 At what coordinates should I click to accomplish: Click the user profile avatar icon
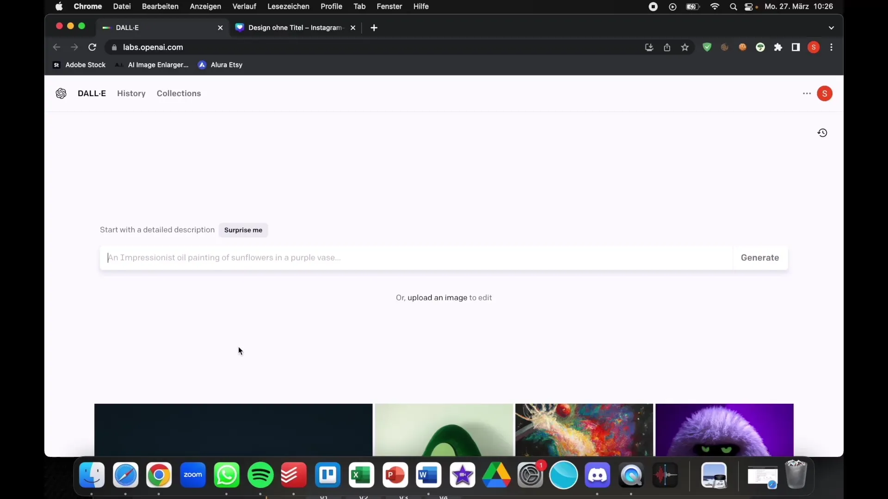pos(825,93)
